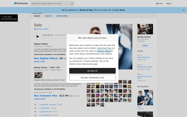Click the search magnifier icon
The image size is (187, 117).
tap(72, 3)
